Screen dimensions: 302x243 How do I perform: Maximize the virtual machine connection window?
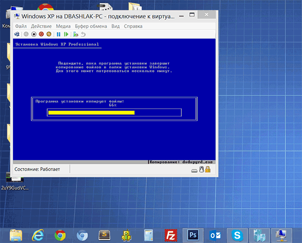192,15
